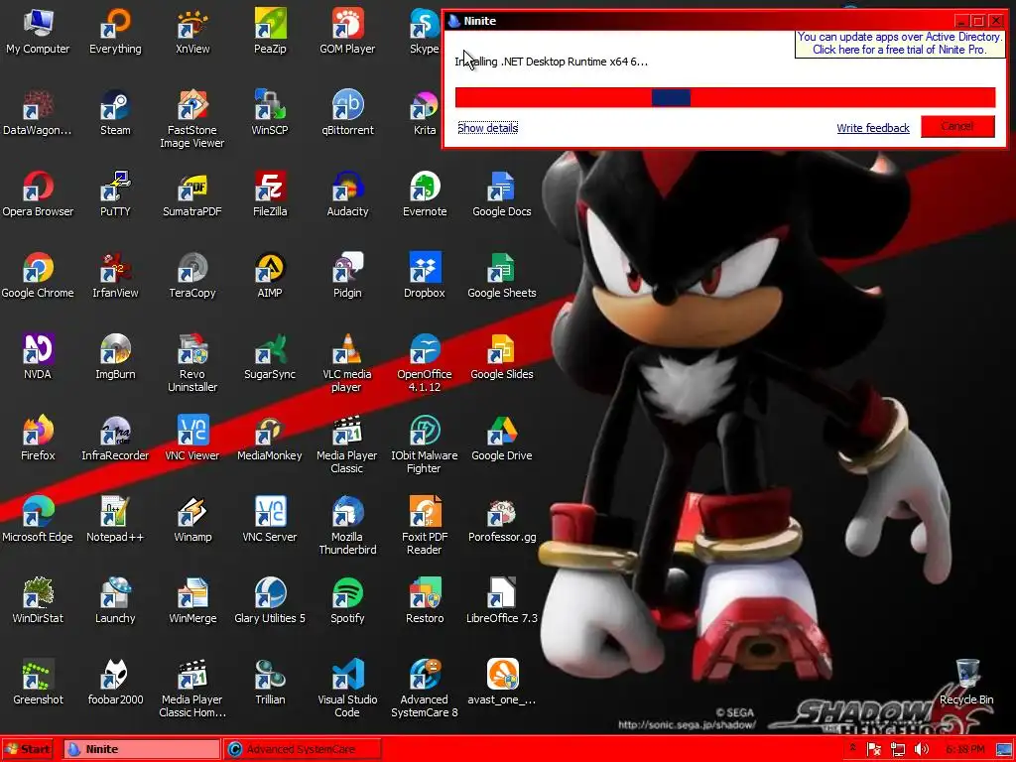Screen dimensions: 1016x762
Task: Click the VNC Server icon
Action: [x=270, y=519]
